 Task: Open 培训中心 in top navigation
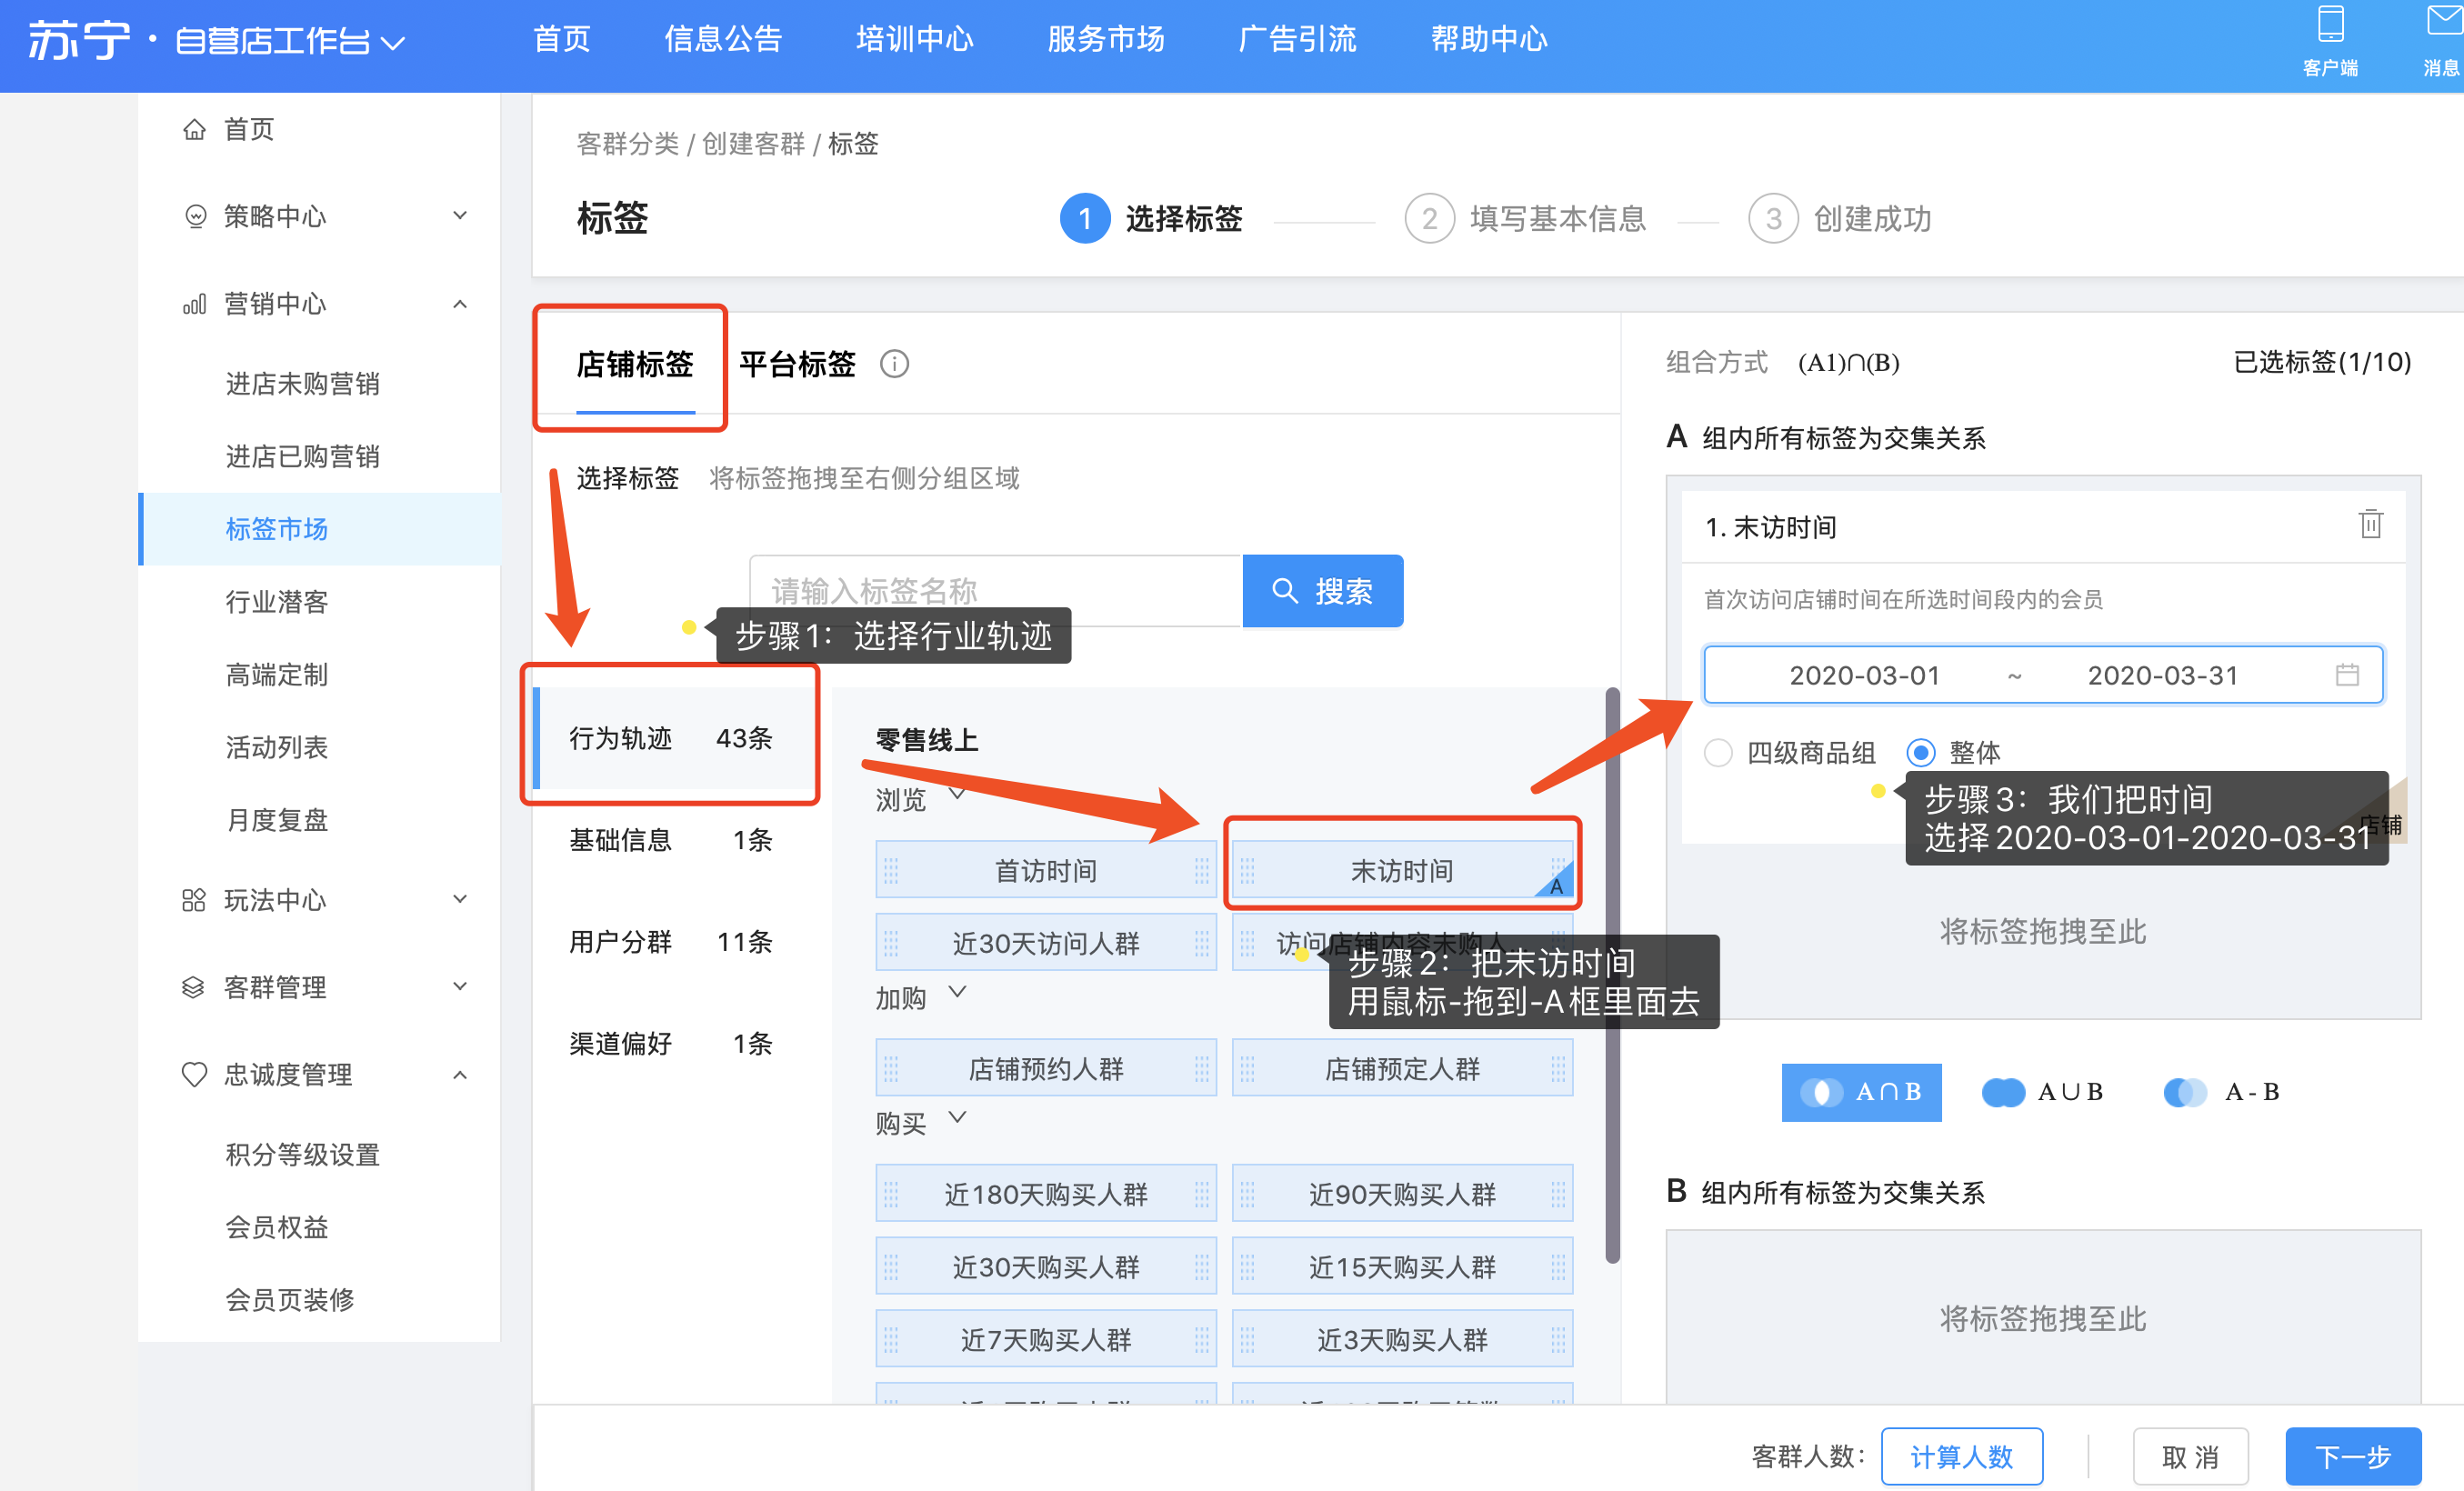coord(914,39)
